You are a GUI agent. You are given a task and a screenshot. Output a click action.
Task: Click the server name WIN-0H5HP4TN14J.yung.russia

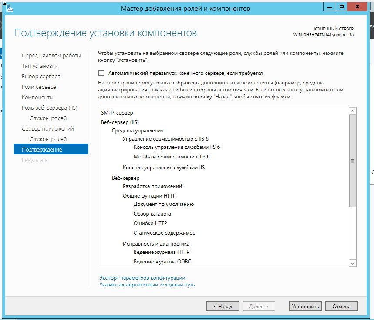pyautogui.click(x=323, y=35)
